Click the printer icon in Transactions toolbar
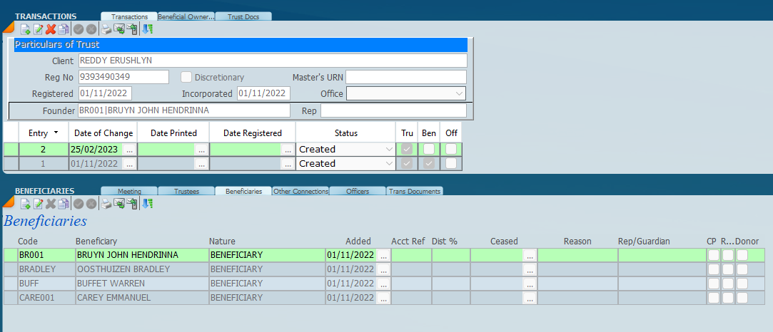The height and width of the screenshot is (332, 773). [x=106, y=29]
